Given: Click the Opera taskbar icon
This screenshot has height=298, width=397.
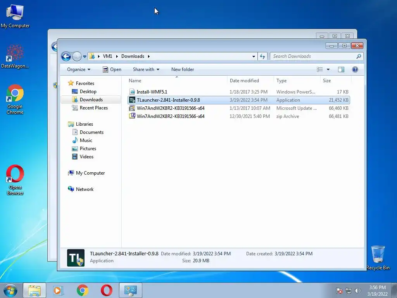Looking at the screenshot, I should 107,290.
